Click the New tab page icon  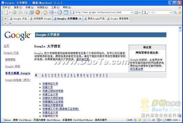click(x=6, y=12)
